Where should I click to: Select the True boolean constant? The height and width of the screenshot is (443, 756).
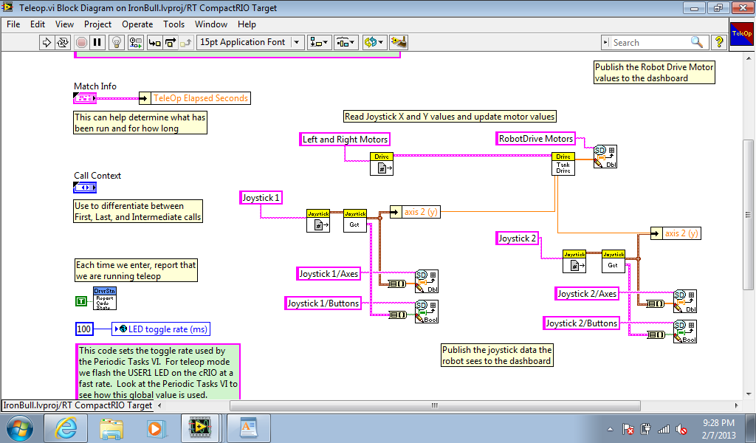pos(81,301)
